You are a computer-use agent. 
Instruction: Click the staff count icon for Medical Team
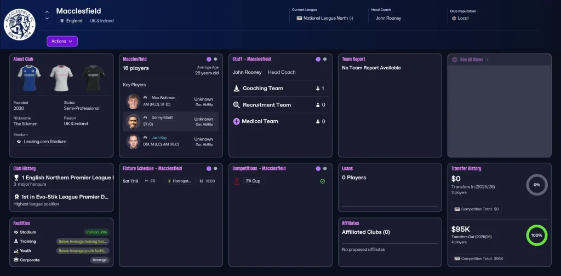(x=318, y=121)
